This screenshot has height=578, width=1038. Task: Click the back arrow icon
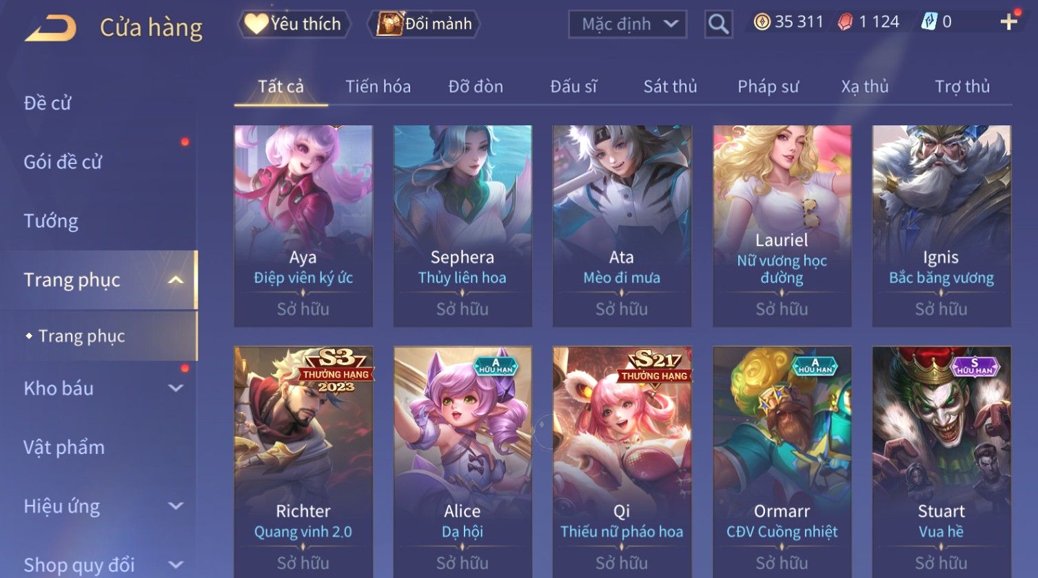(x=50, y=28)
